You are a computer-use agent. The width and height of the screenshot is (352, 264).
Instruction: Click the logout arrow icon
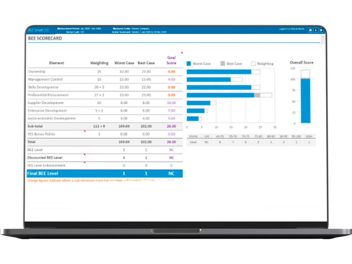(321, 30)
